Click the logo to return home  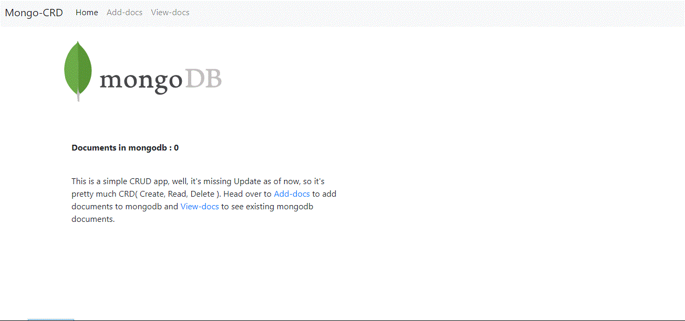[142, 71]
